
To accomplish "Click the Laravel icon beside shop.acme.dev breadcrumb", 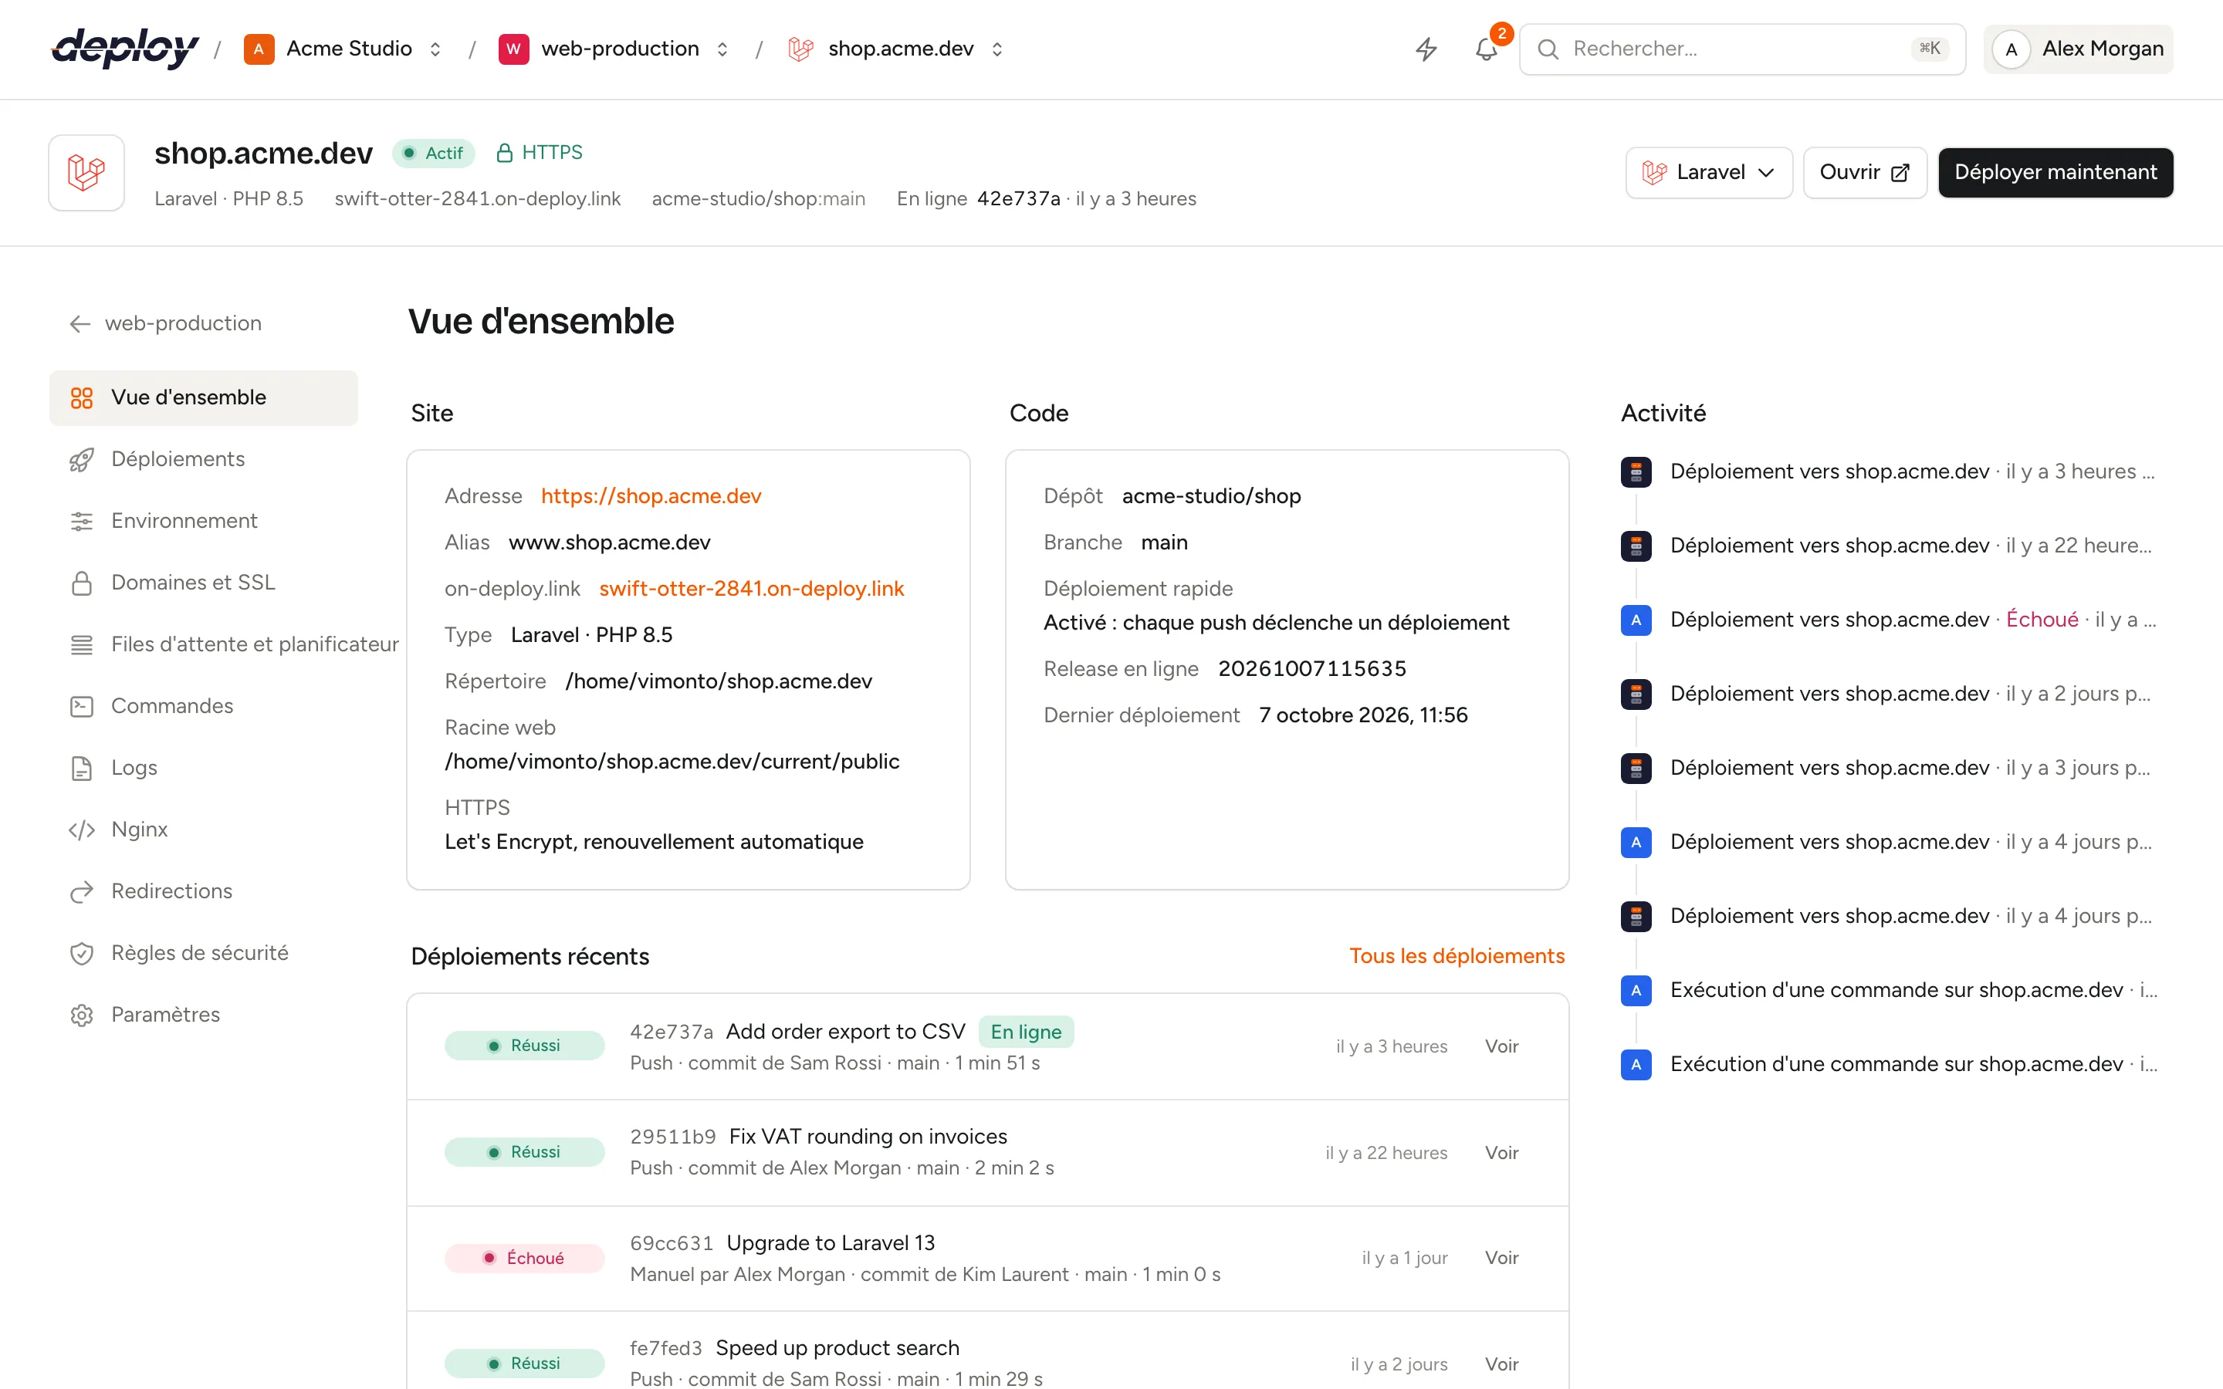I will coord(800,49).
